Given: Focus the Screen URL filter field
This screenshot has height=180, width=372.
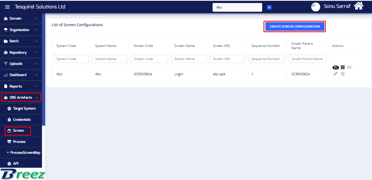Looking at the screenshot, I should 228,59.
